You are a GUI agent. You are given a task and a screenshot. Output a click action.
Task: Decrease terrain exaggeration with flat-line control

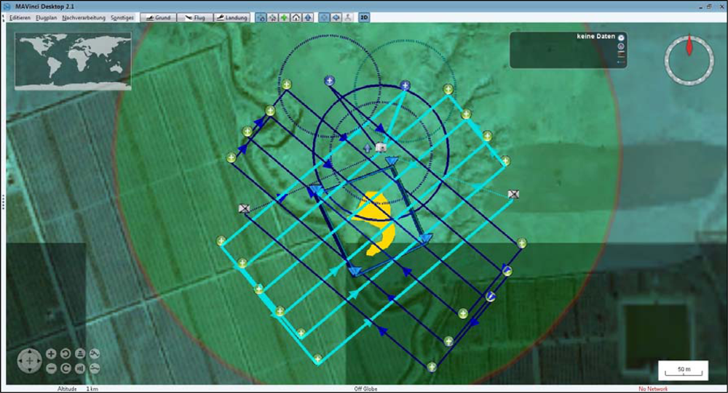[94, 368]
